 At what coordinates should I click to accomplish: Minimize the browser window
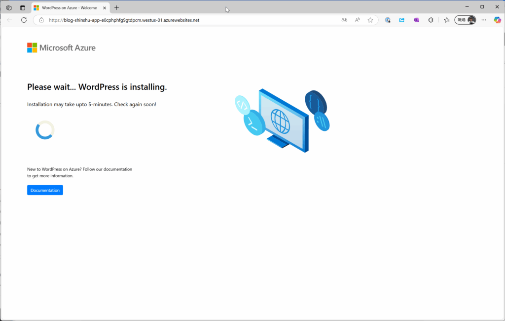coord(467,7)
